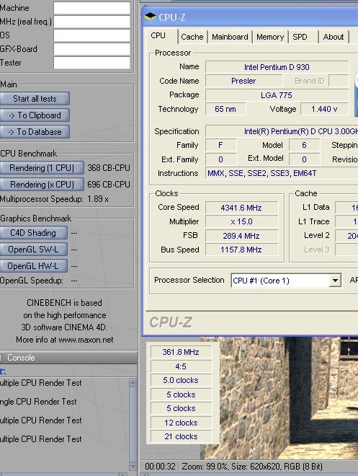358x476 pixels.
Task: Click the Name field Intel Pentium D 930
Action: (277, 67)
